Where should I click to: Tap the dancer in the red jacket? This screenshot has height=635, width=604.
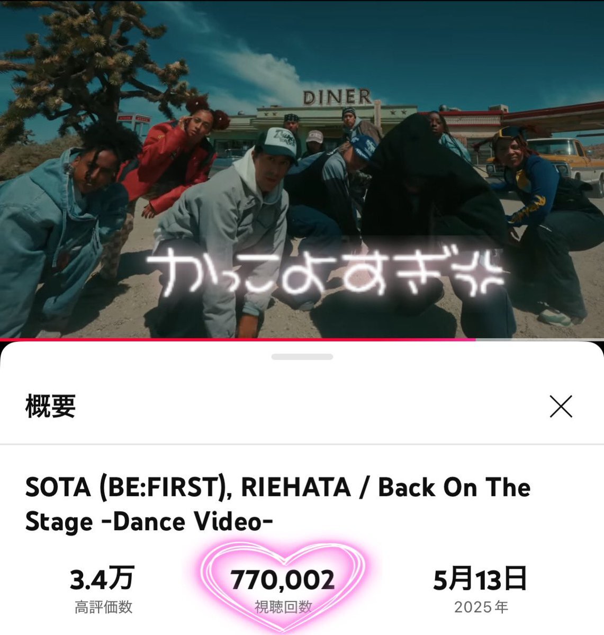coord(169,159)
